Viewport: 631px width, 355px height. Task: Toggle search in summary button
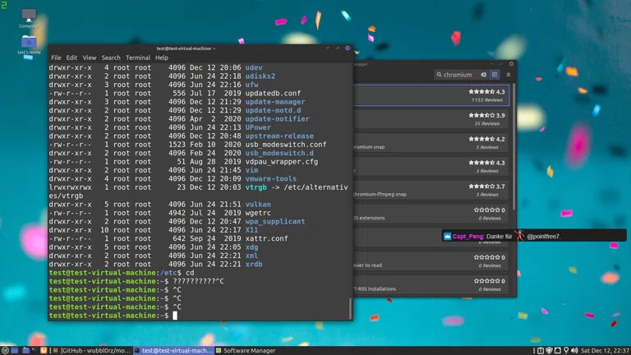[x=495, y=75]
